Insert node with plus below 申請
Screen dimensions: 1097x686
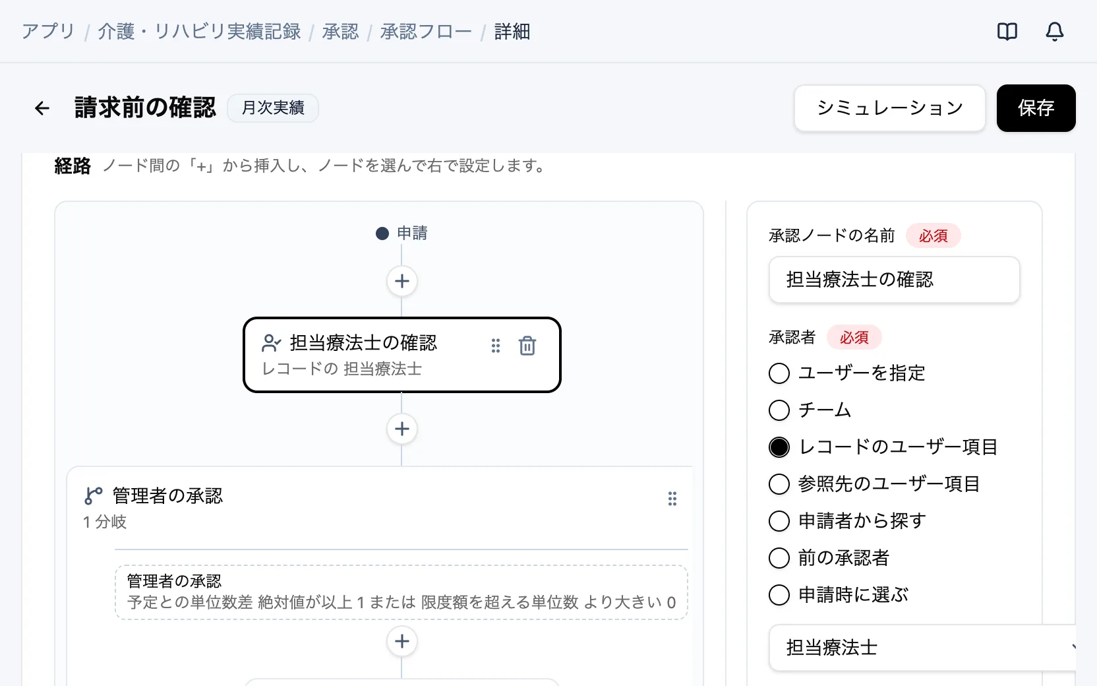402,281
